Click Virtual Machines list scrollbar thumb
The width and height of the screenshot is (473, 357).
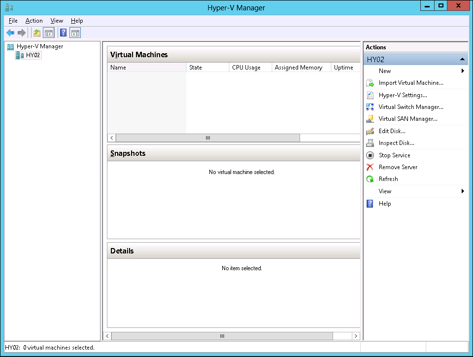[x=208, y=138]
